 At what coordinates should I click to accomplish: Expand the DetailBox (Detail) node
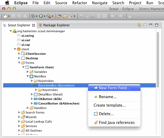point(32,94)
